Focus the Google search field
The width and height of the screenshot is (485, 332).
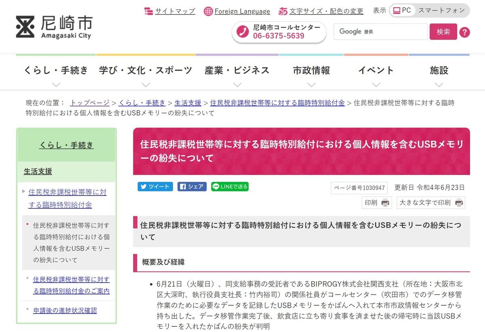[x=380, y=32]
